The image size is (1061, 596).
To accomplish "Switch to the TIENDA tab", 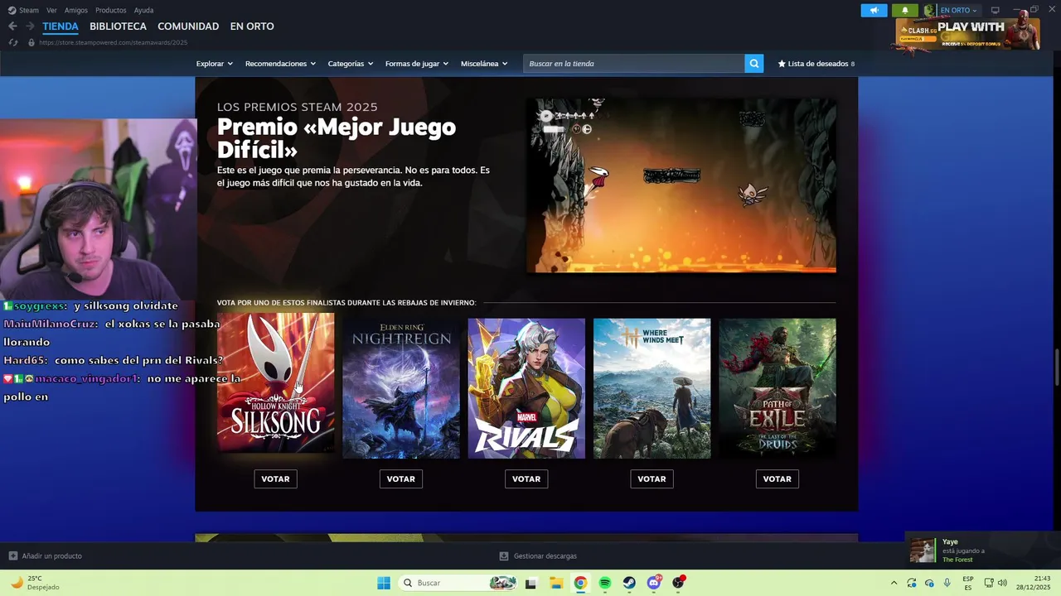I will tap(61, 26).
